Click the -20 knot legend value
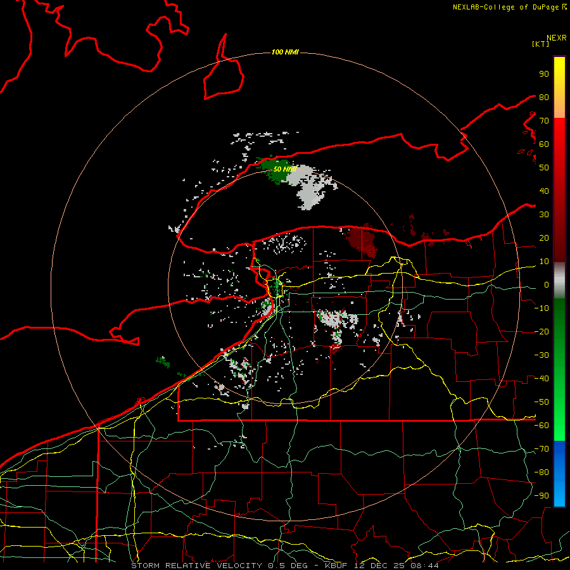 coord(541,331)
